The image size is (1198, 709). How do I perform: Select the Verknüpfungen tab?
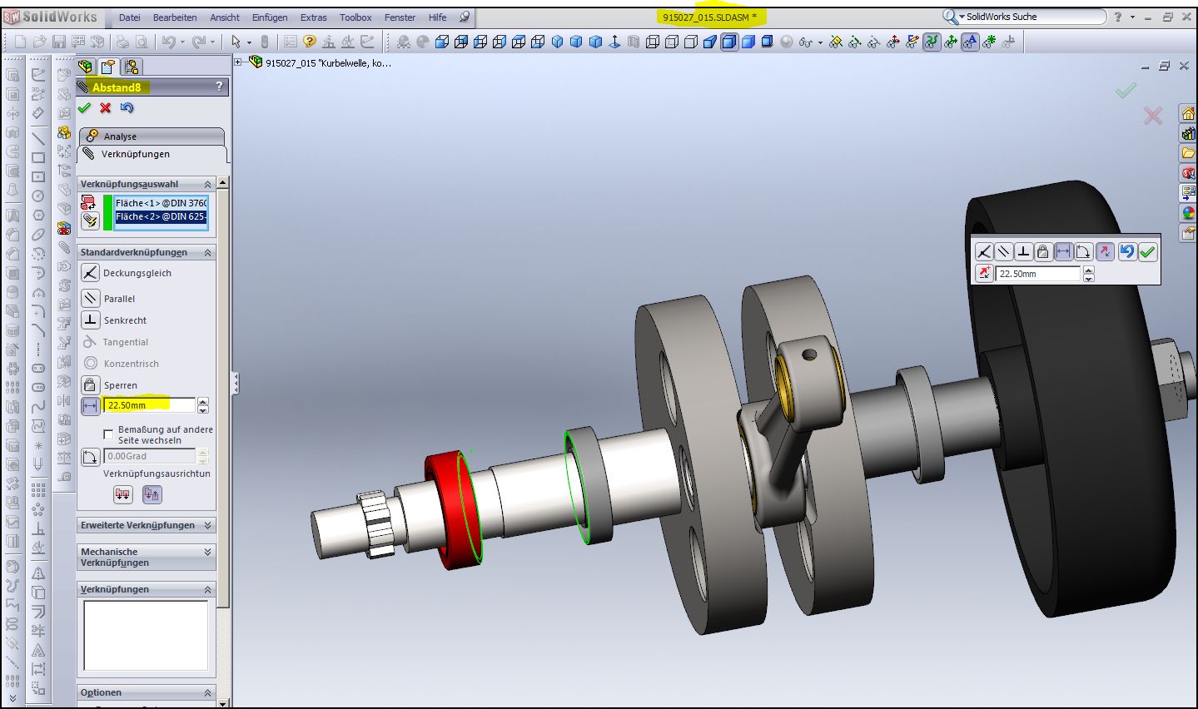click(152, 154)
